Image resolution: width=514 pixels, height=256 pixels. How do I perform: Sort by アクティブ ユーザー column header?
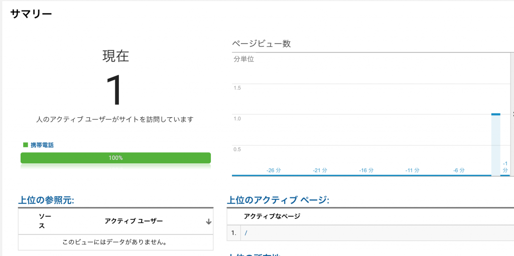[134, 221]
